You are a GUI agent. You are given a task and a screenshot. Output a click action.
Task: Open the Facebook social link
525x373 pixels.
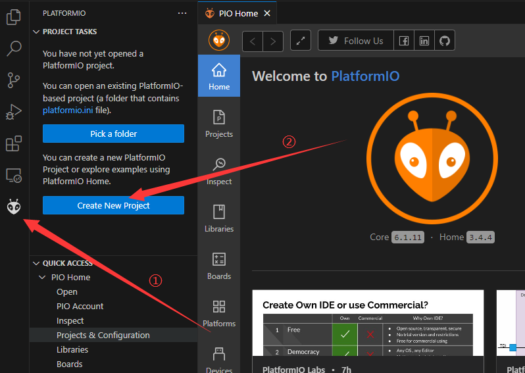(404, 41)
